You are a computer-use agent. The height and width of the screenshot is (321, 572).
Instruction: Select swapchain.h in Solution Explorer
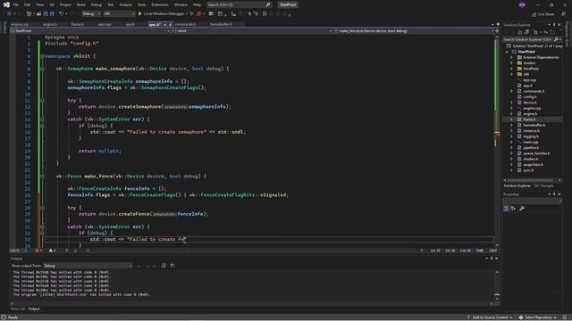pos(533,165)
